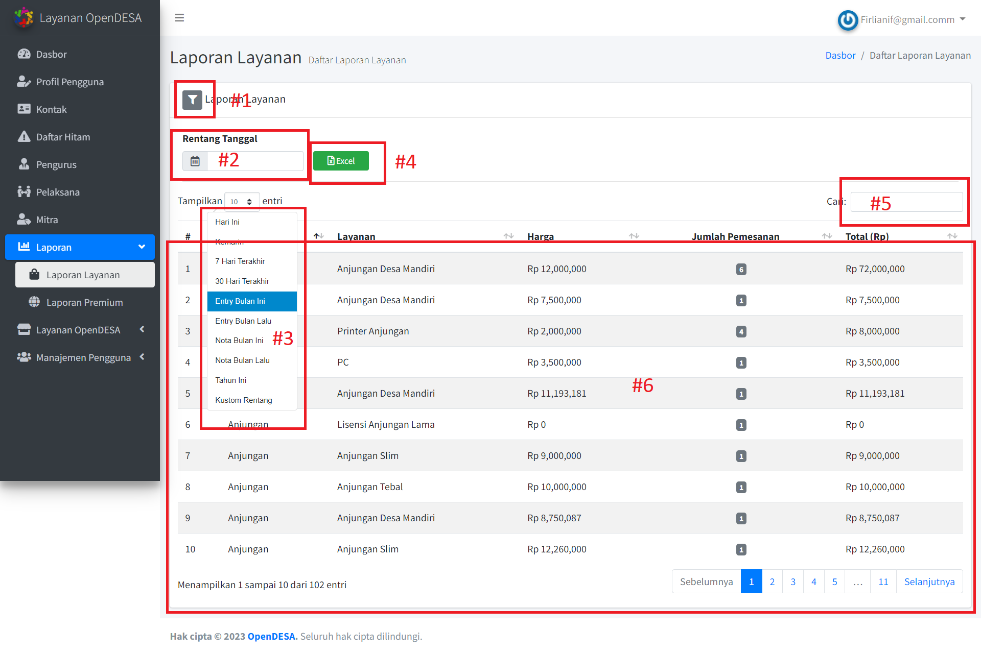This screenshot has width=981, height=654.
Task: Select Nota Bulan Ini range option
Action: 252,341
